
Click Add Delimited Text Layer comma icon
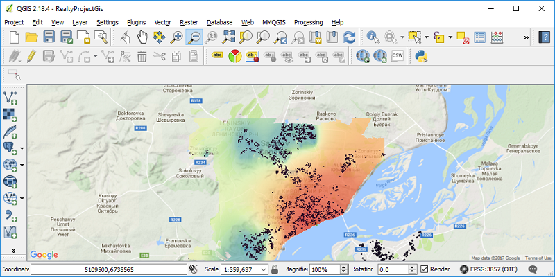[10, 215]
